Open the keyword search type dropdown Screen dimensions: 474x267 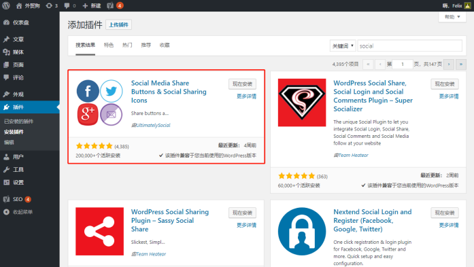point(343,46)
